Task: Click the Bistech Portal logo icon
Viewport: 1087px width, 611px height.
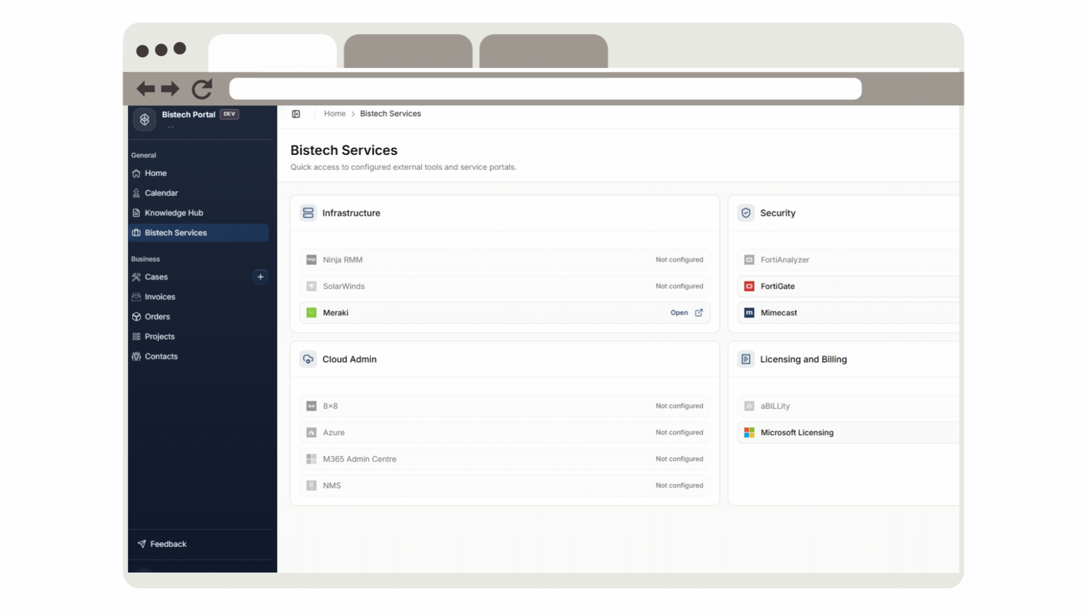Action: [144, 119]
